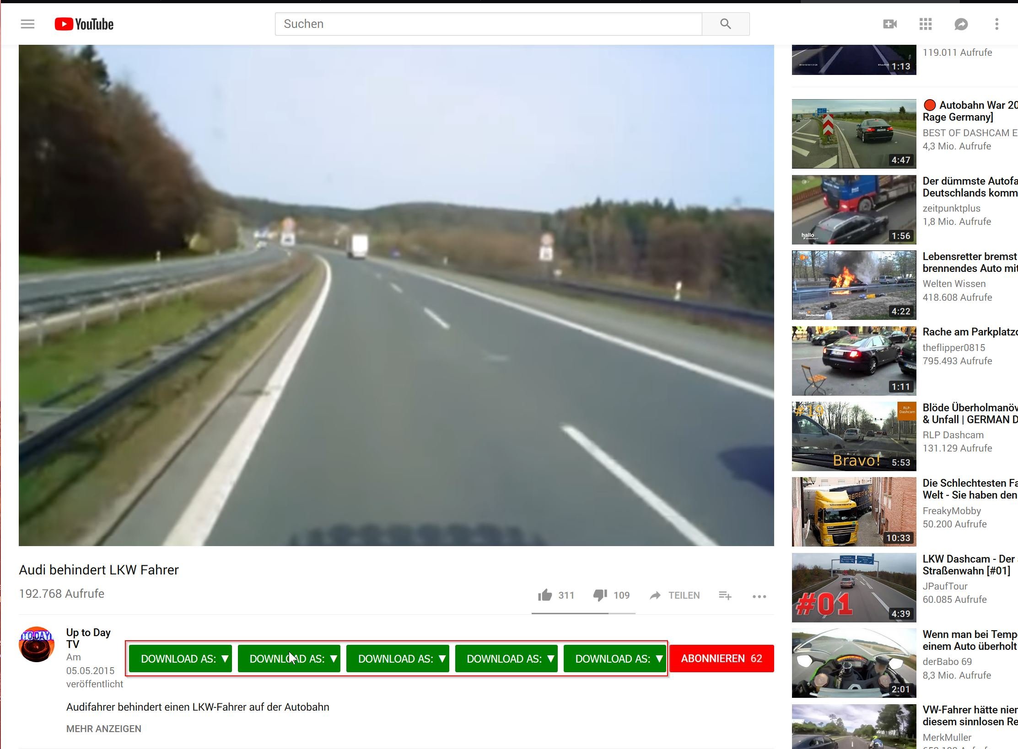Image resolution: width=1018 pixels, height=749 pixels.
Task: Open the share/messages bubble icon
Action: (x=961, y=24)
